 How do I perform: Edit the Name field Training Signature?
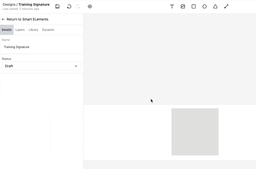(x=42, y=47)
